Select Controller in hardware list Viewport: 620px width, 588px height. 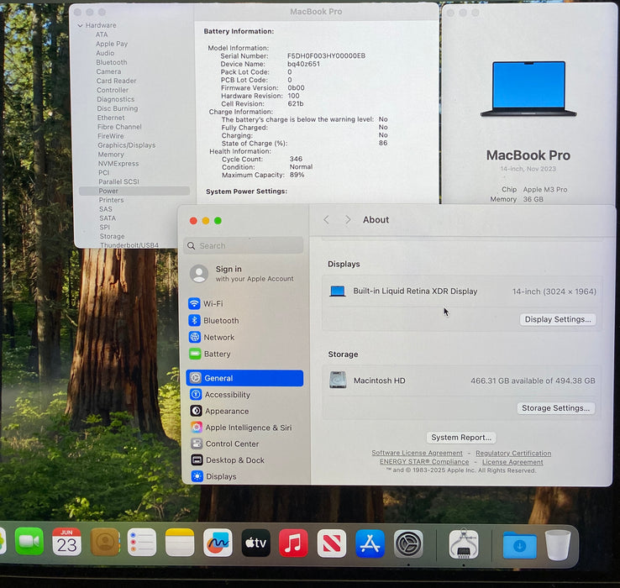[113, 90]
